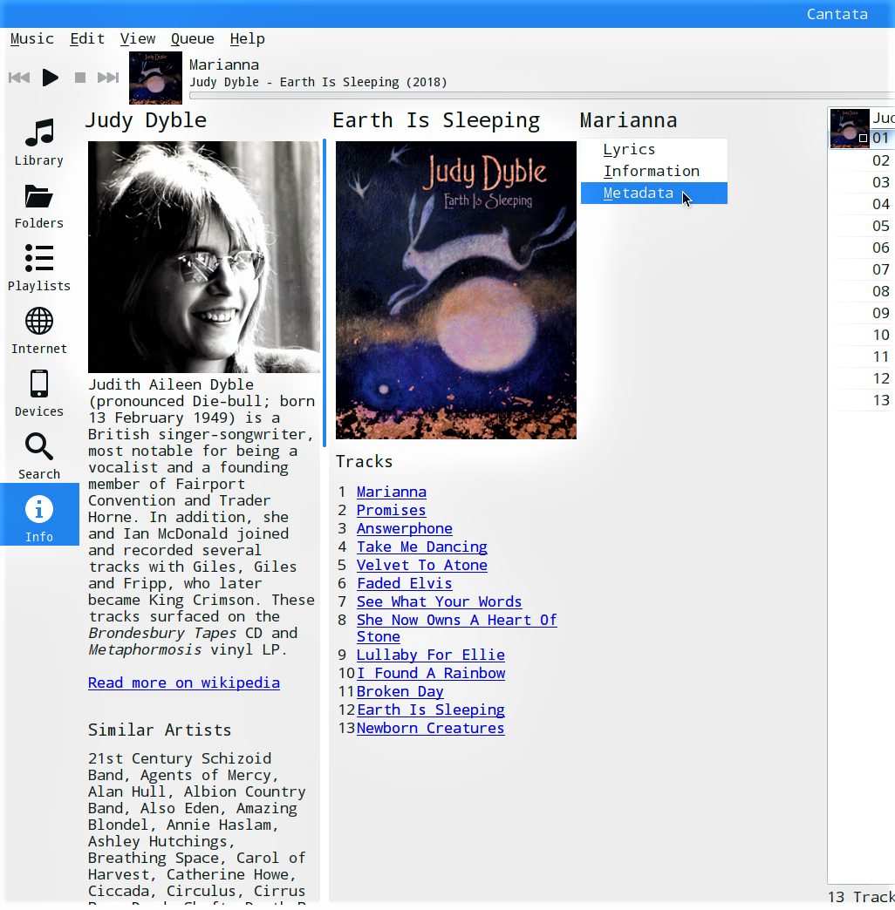Click the Earth Is Sleeping album heading
This screenshot has height=910, width=895.
pyautogui.click(x=436, y=120)
